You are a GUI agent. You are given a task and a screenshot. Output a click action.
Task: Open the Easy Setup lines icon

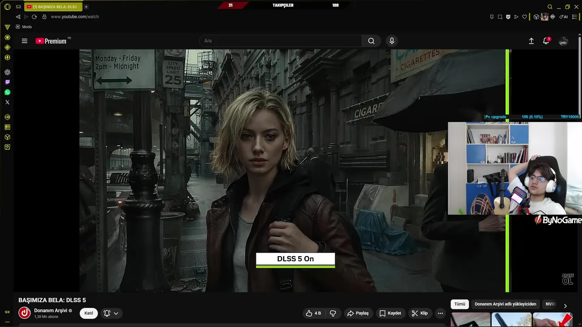click(x=575, y=17)
